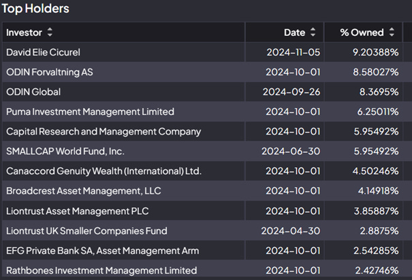Click the 8.58027% ownership value

coord(376,72)
